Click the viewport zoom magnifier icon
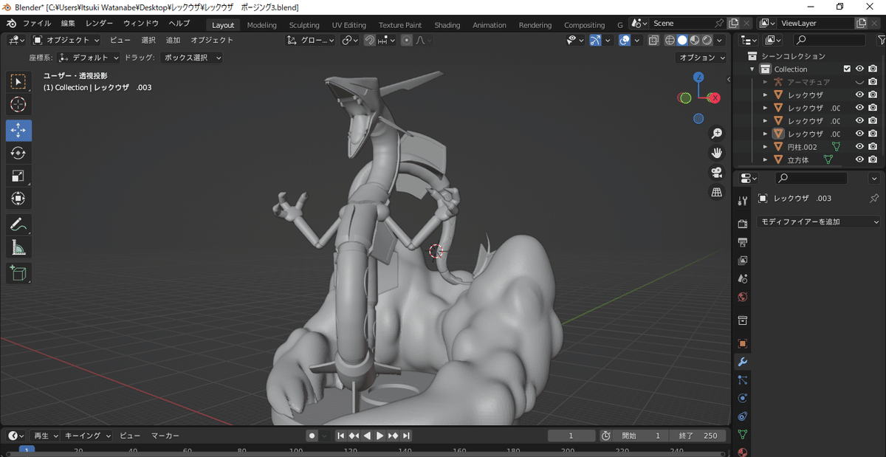The image size is (886, 457). pyautogui.click(x=716, y=134)
